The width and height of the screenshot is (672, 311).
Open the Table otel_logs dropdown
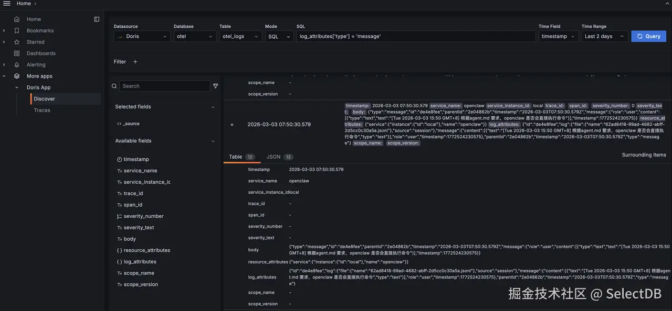(240, 36)
